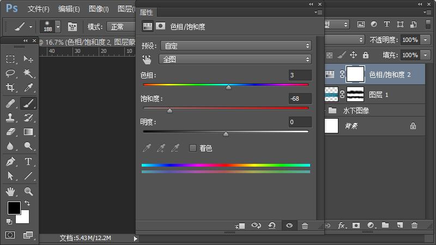Toggle Quick Mask mode
Viewport: 436px width, 245px height.
[x=10, y=235]
